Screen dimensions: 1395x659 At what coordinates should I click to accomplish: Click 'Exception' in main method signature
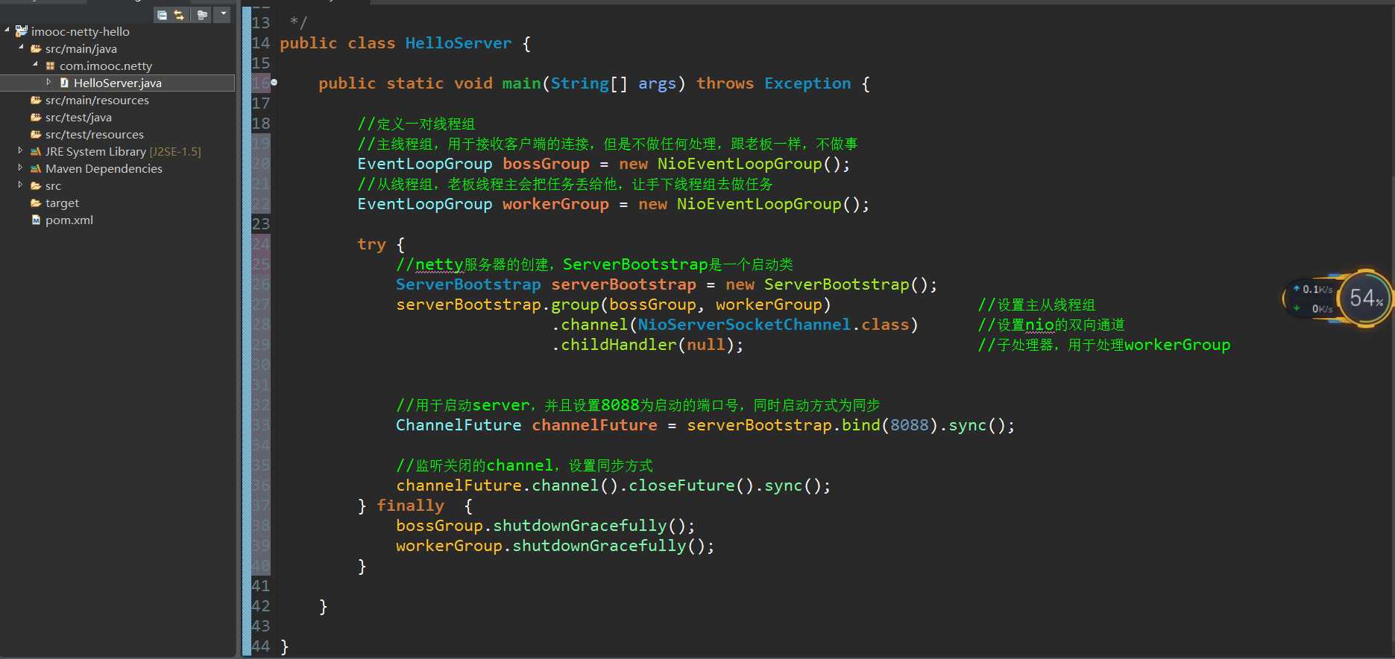(x=807, y=83)
